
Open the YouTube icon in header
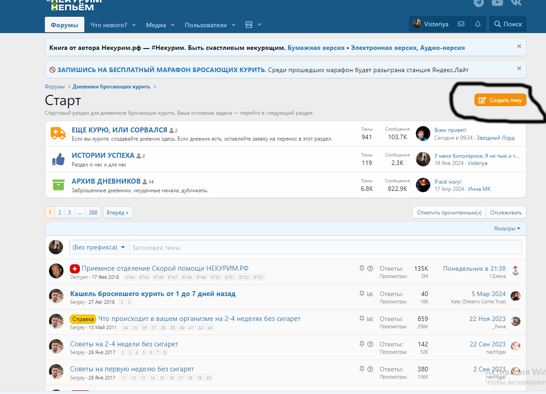497,3
